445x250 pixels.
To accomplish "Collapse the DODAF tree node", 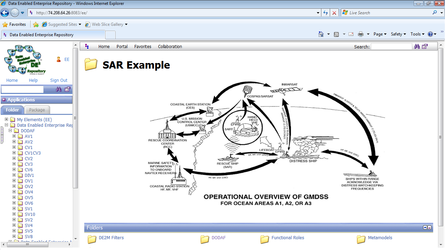I will 10,131.
